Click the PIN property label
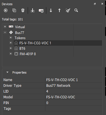The width and height of the screenshot is (106, 115). click(x=6, y=103)
